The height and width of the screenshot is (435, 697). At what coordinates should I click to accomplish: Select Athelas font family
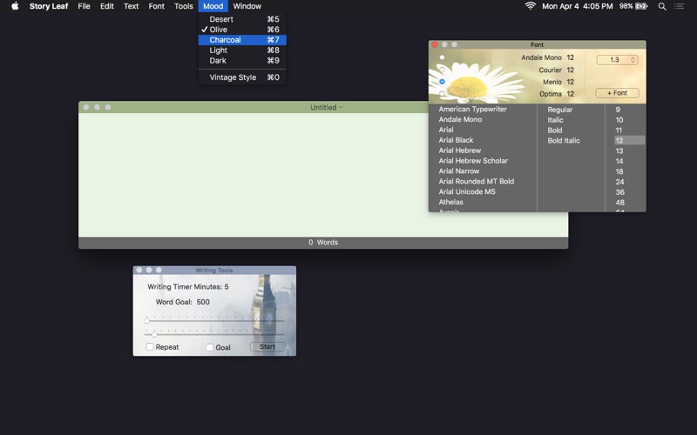tap(450, 202)
